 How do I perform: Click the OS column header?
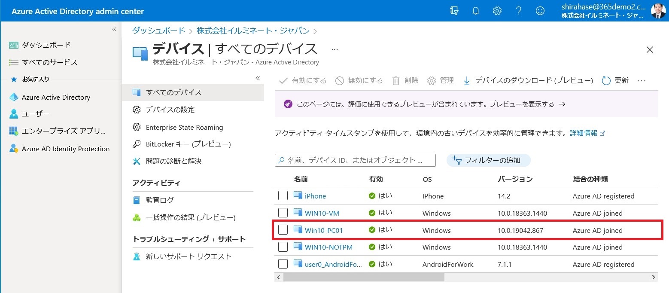coord(427,179)
